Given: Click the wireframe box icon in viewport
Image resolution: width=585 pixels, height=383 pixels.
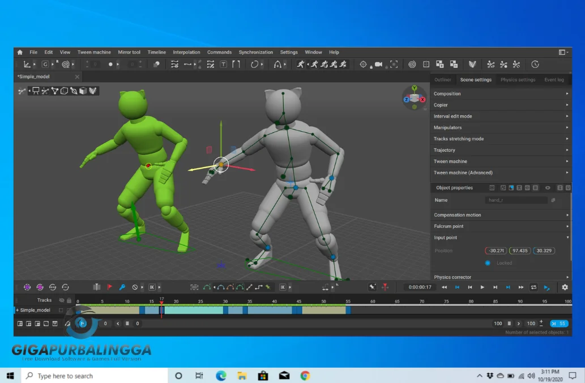Looking at the screenshot, I should click(64, 91).
